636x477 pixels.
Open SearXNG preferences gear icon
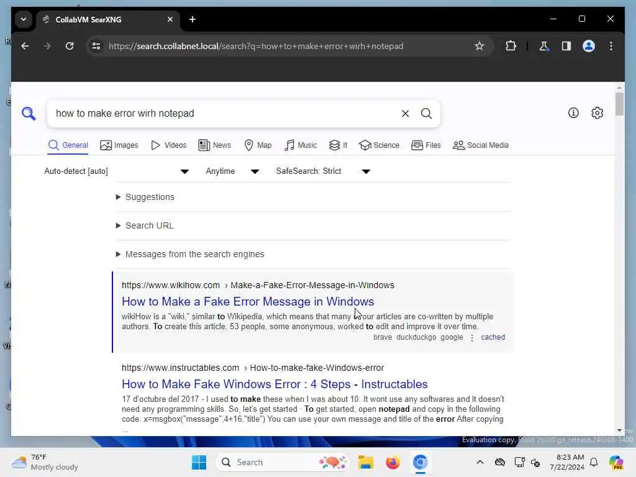pos(597,113)
